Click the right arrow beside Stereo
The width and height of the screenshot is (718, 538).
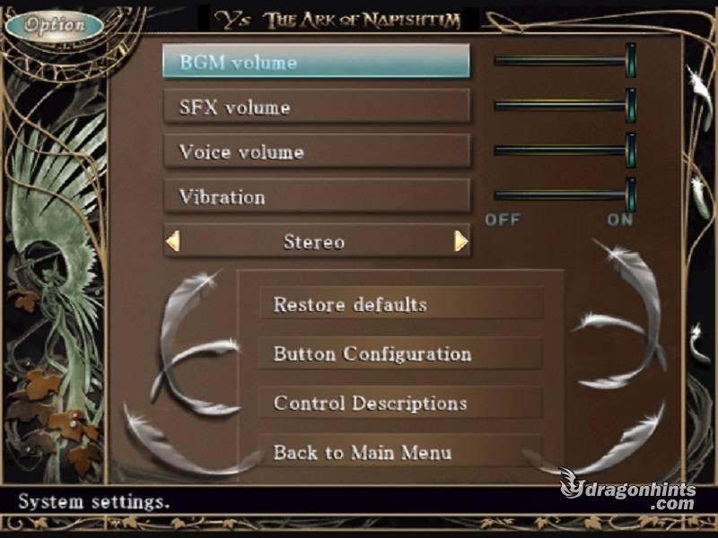pos(461,240)
